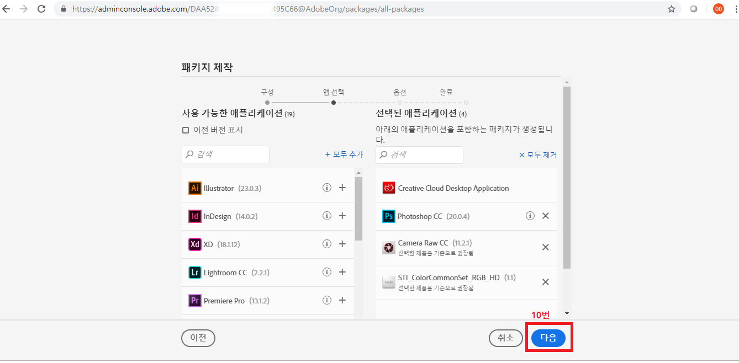Screen dimensions: 739x363
Task: Click the Creative Cloud Desktop Application icon
Action: tap(389, 188)
